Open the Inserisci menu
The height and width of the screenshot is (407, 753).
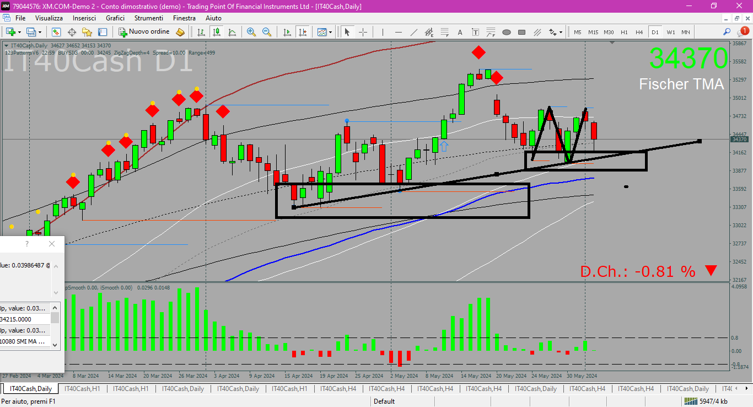[84, 18]
